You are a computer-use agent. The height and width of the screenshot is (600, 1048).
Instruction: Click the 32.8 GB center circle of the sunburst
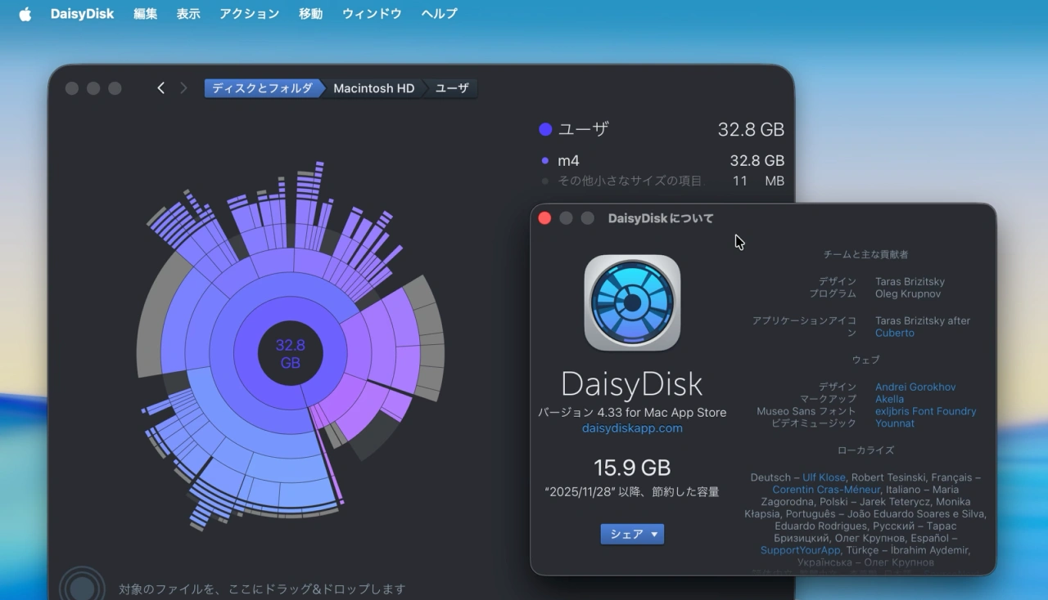click(291, 353)
